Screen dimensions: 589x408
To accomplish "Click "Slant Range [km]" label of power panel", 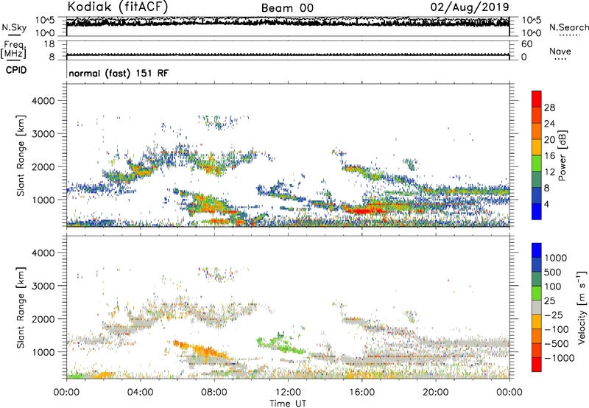I will point(21,155).
